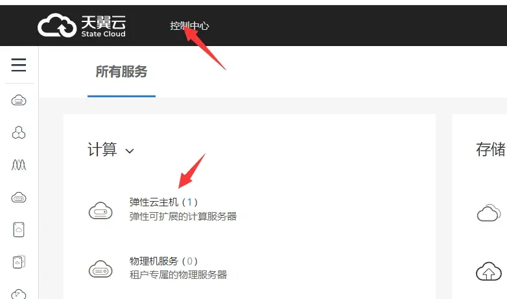Select the single disk sidebar icon
This screenshot has width=507, height=299.
[19, 230]
